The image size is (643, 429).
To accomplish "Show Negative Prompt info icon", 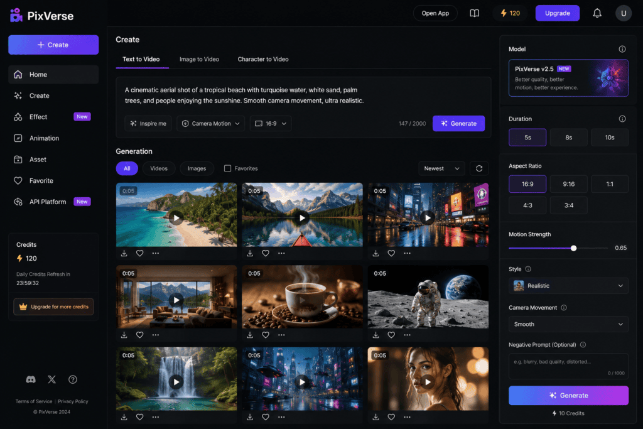I will 583,344.
